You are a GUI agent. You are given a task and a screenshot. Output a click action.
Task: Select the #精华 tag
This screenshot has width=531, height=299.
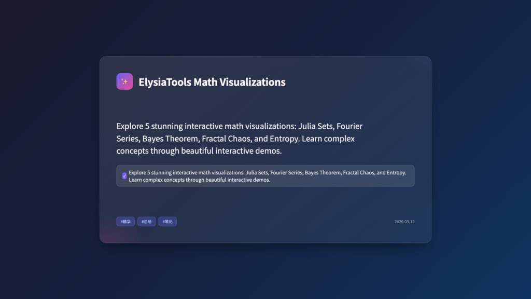125,221
